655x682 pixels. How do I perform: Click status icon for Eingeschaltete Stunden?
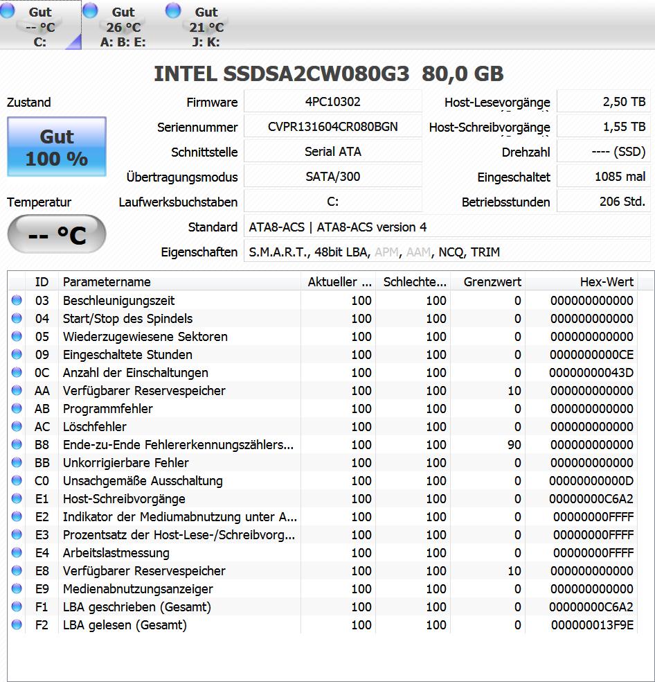(17, 354)
